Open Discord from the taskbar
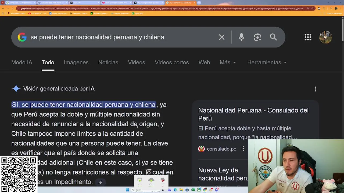This screenshot has width=344, height=193. pyautogui.click(x=217, y=190)
